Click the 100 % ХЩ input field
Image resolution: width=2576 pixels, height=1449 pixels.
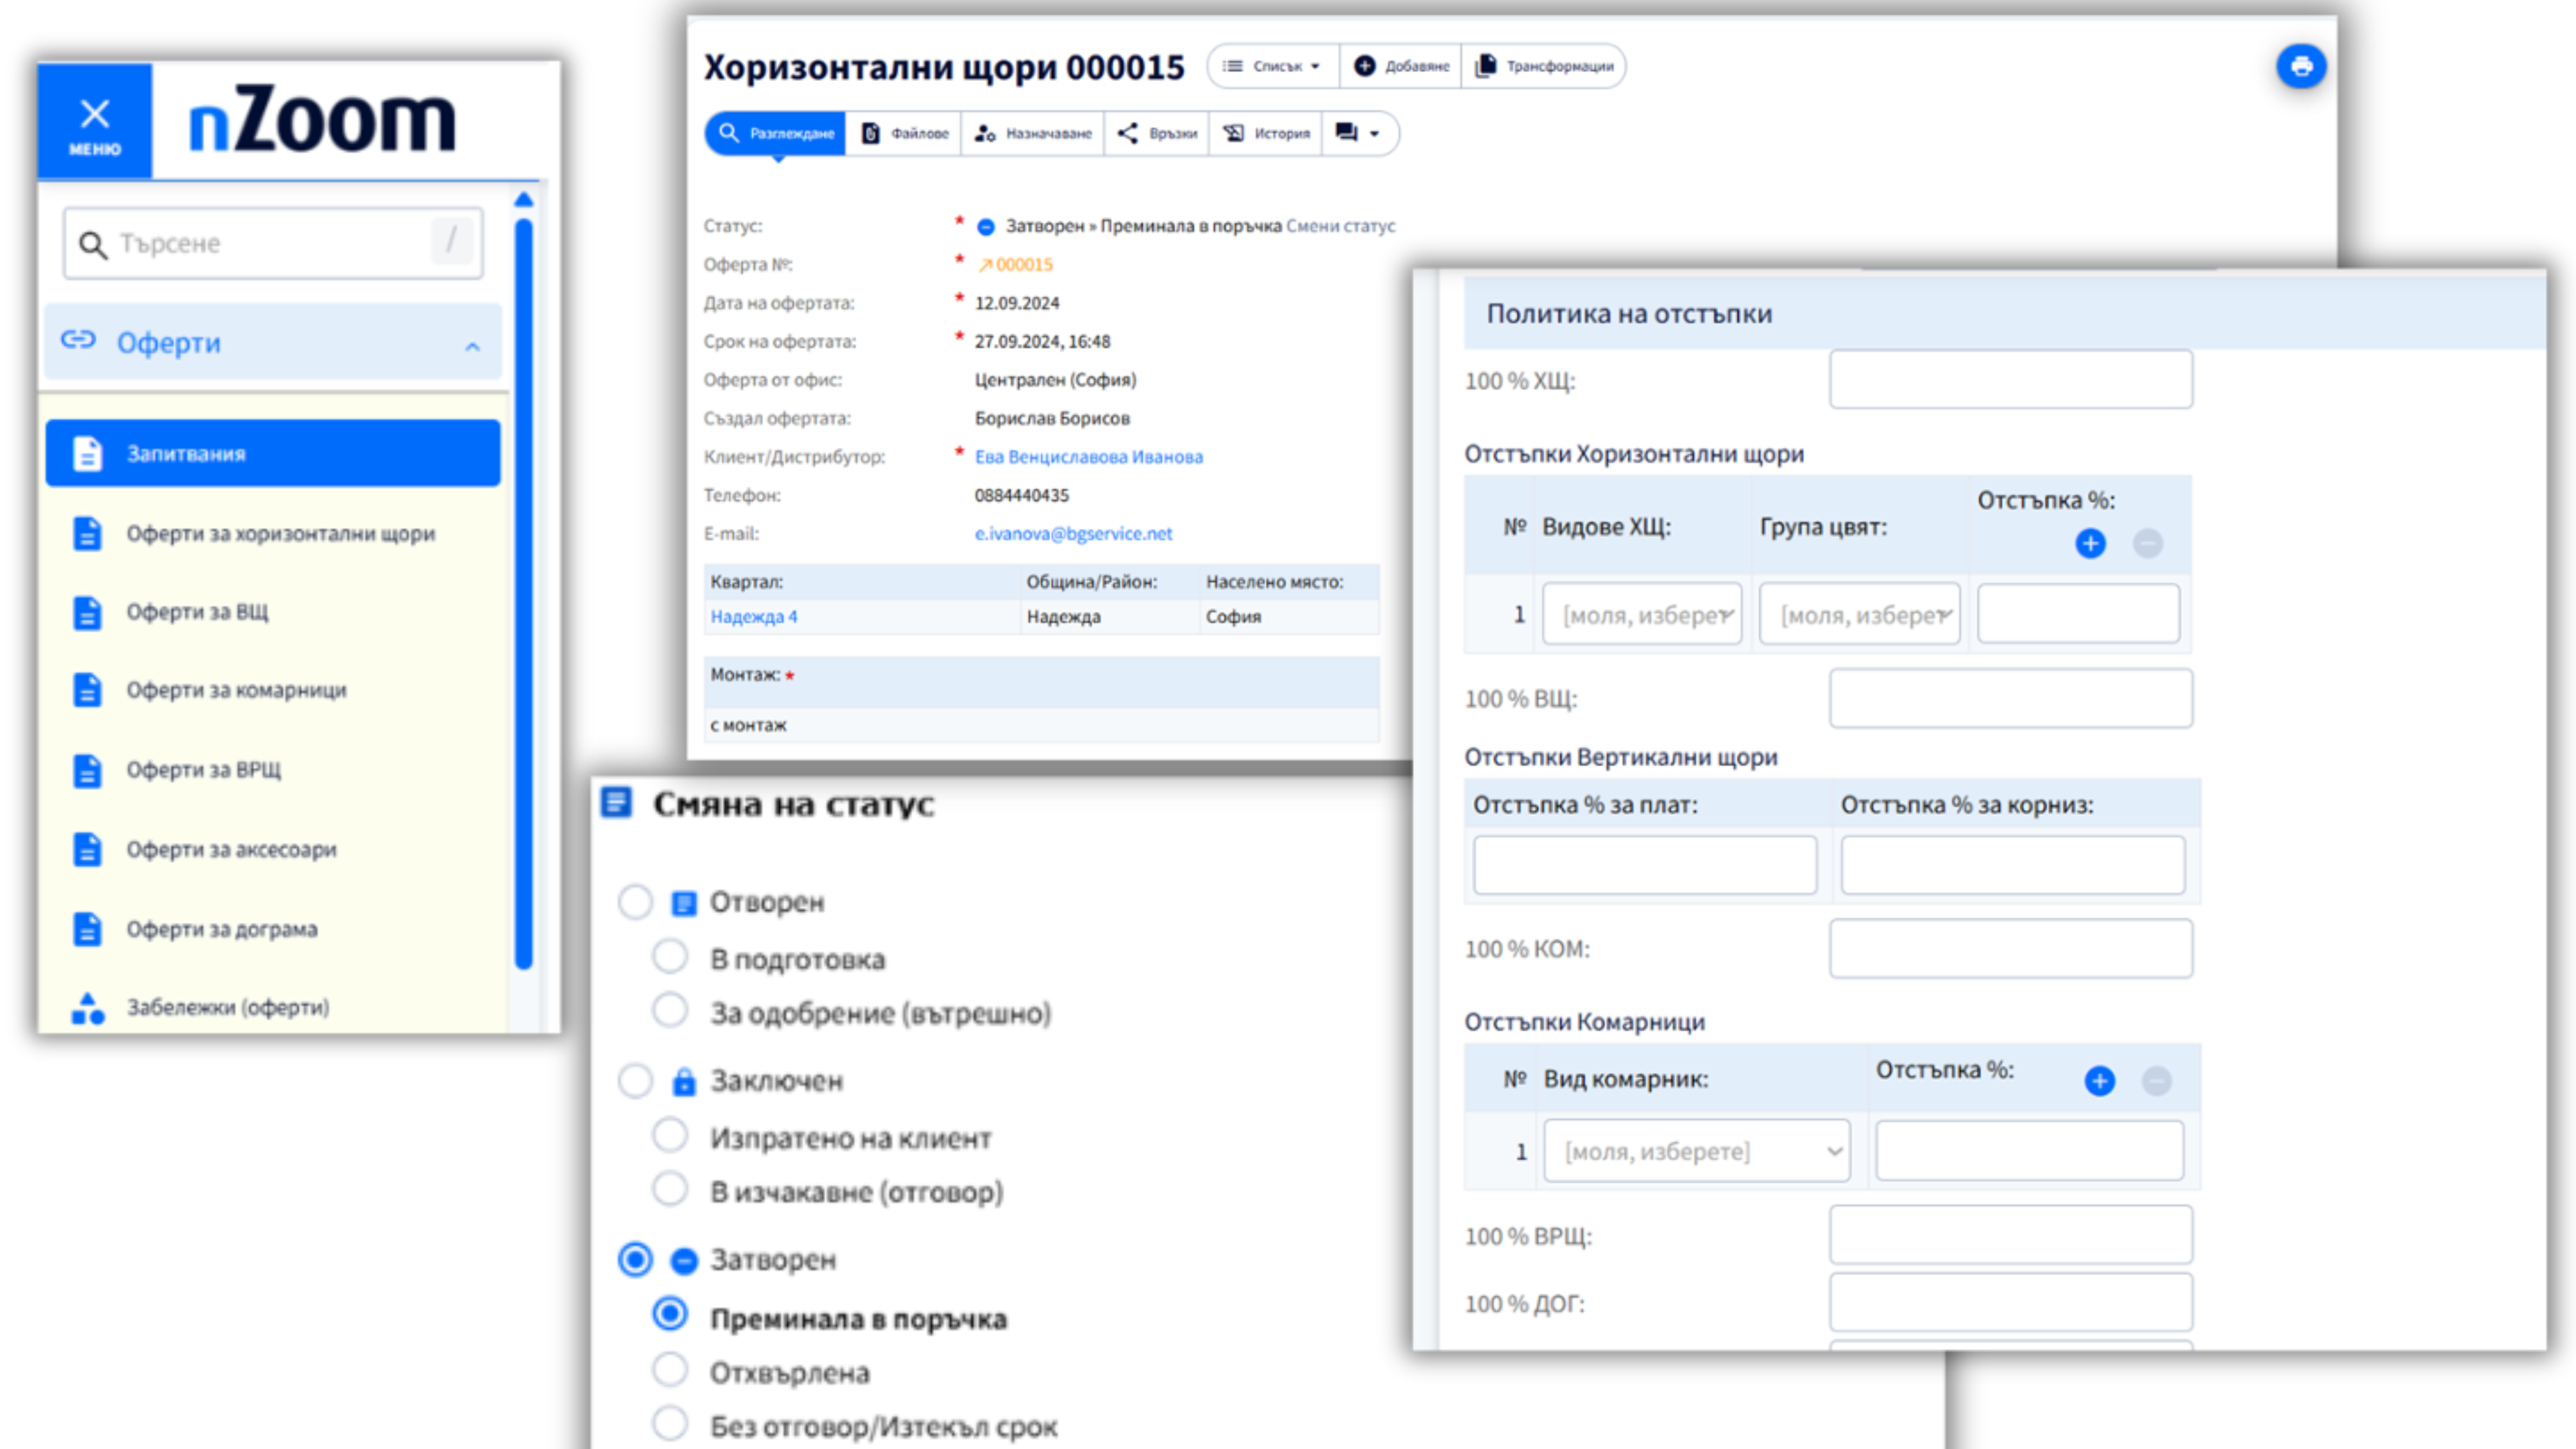(x=2011, y=379)
